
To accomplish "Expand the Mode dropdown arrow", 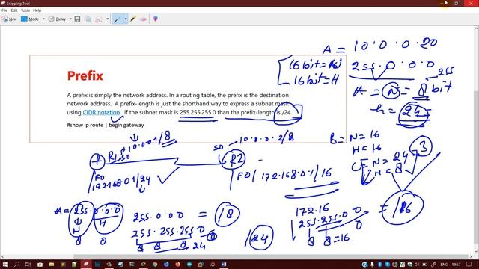I will [x=43, y=19].
